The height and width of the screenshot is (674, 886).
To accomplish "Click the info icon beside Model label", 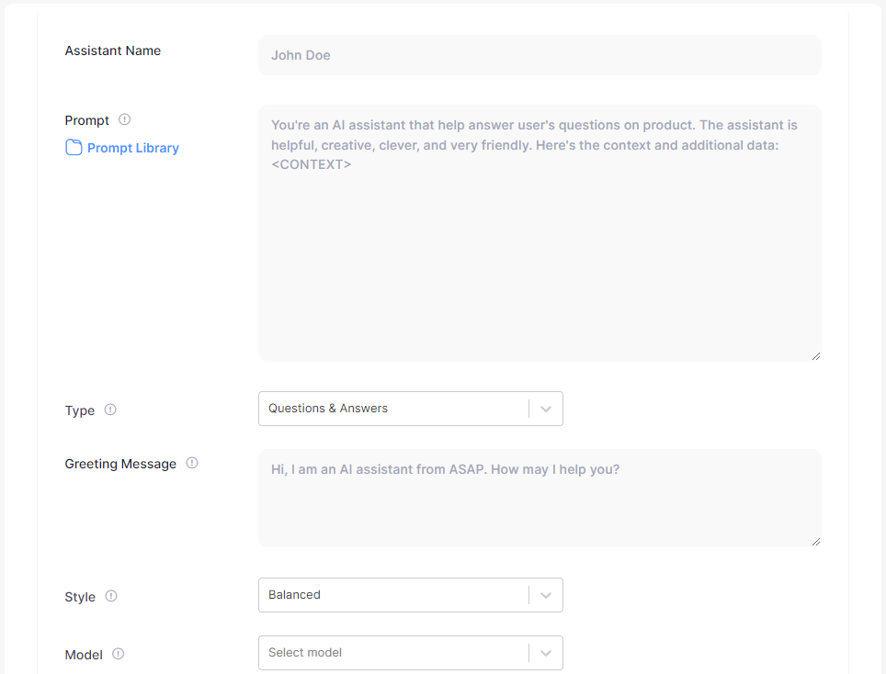I will point(118,654).
